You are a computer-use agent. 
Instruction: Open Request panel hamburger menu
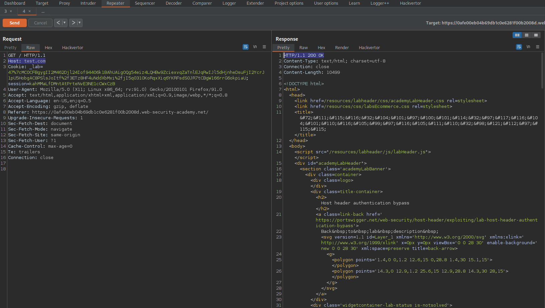[264, 47]
